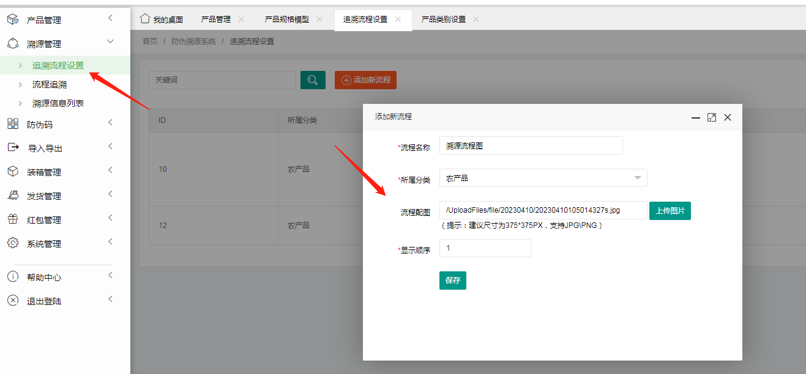Expand the 帮助中心 menu chevron
This screenshot has height=374, width=806.
click(x=110, y=276)
